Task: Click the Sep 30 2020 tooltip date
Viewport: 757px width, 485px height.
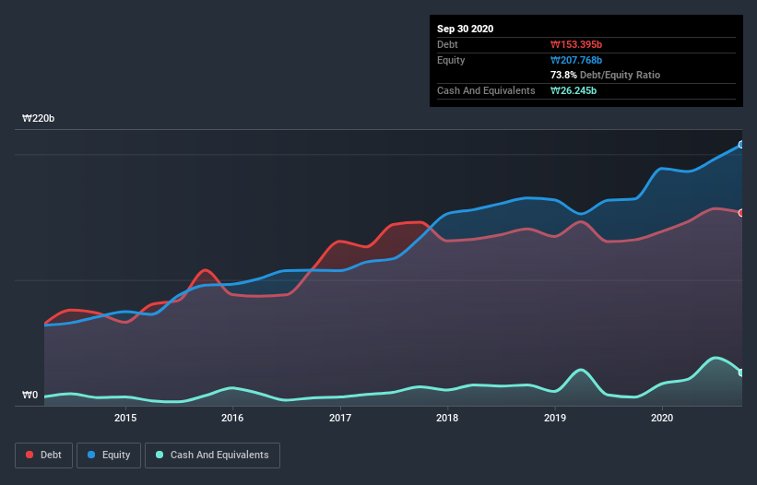Action: click(466, 29)
